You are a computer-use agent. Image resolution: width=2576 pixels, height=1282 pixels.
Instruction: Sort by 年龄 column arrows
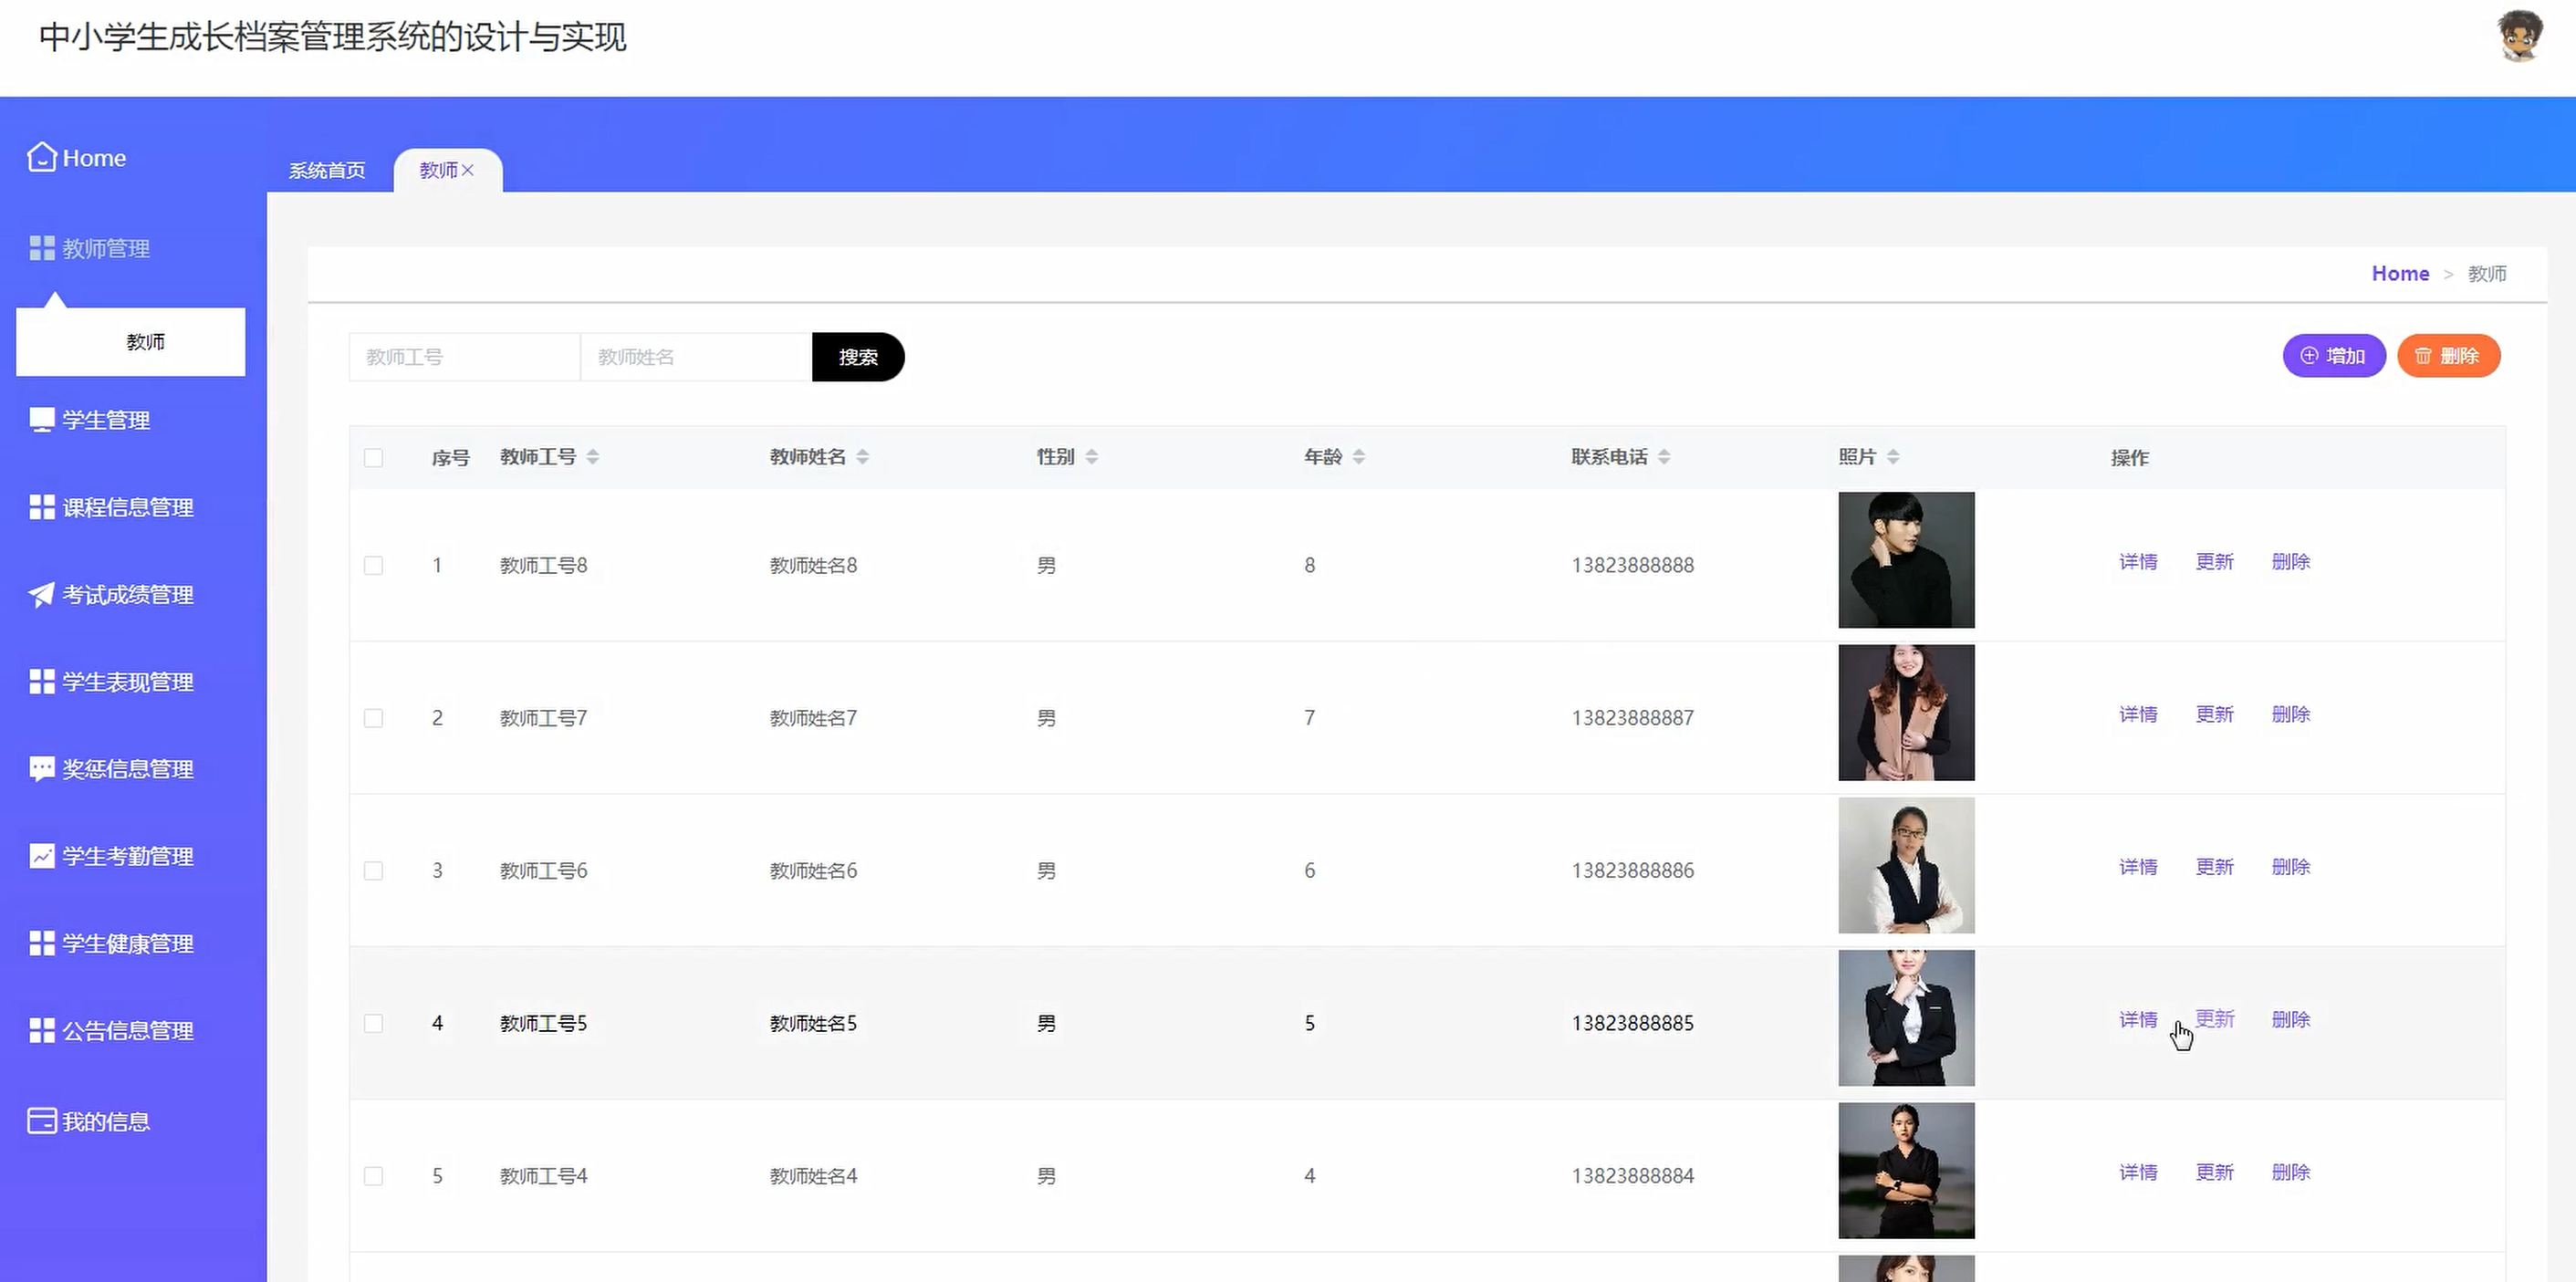click(x=1359, y=457)
